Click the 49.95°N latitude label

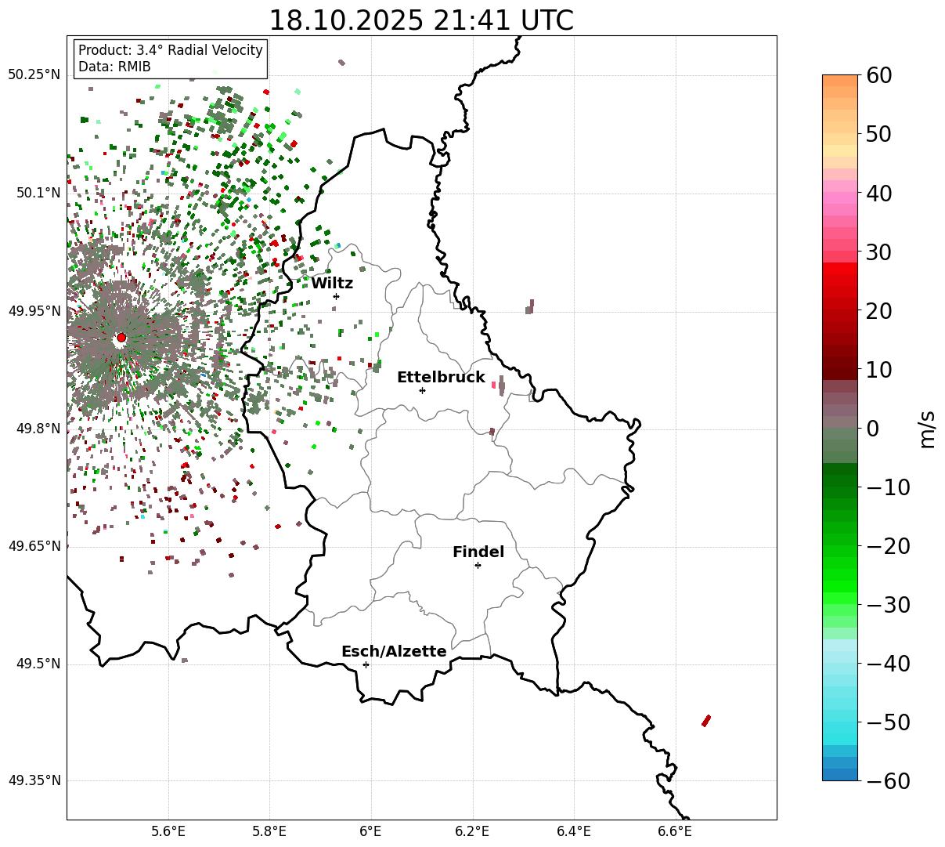(x=34, y=311)
